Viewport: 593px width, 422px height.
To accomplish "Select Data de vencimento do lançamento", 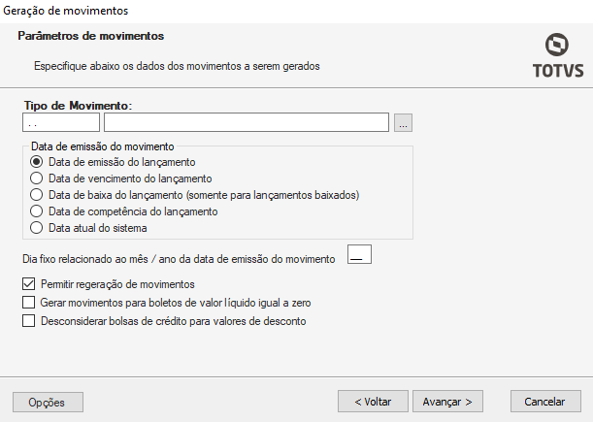I will [38, 179].
